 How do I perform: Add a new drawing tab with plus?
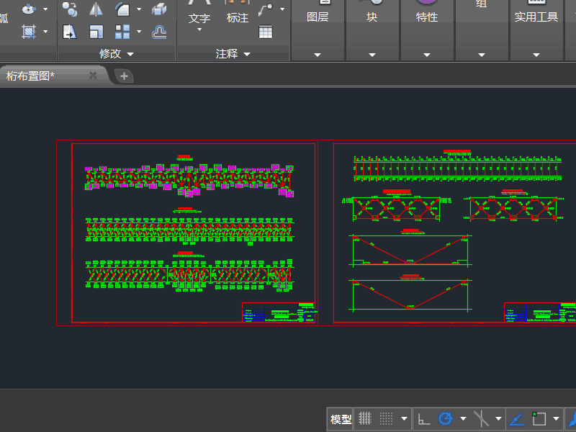tap(124, 76)
